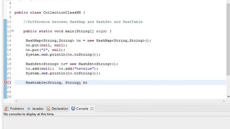Click "No consoles to display" message
230x129 pixels.
29,114
